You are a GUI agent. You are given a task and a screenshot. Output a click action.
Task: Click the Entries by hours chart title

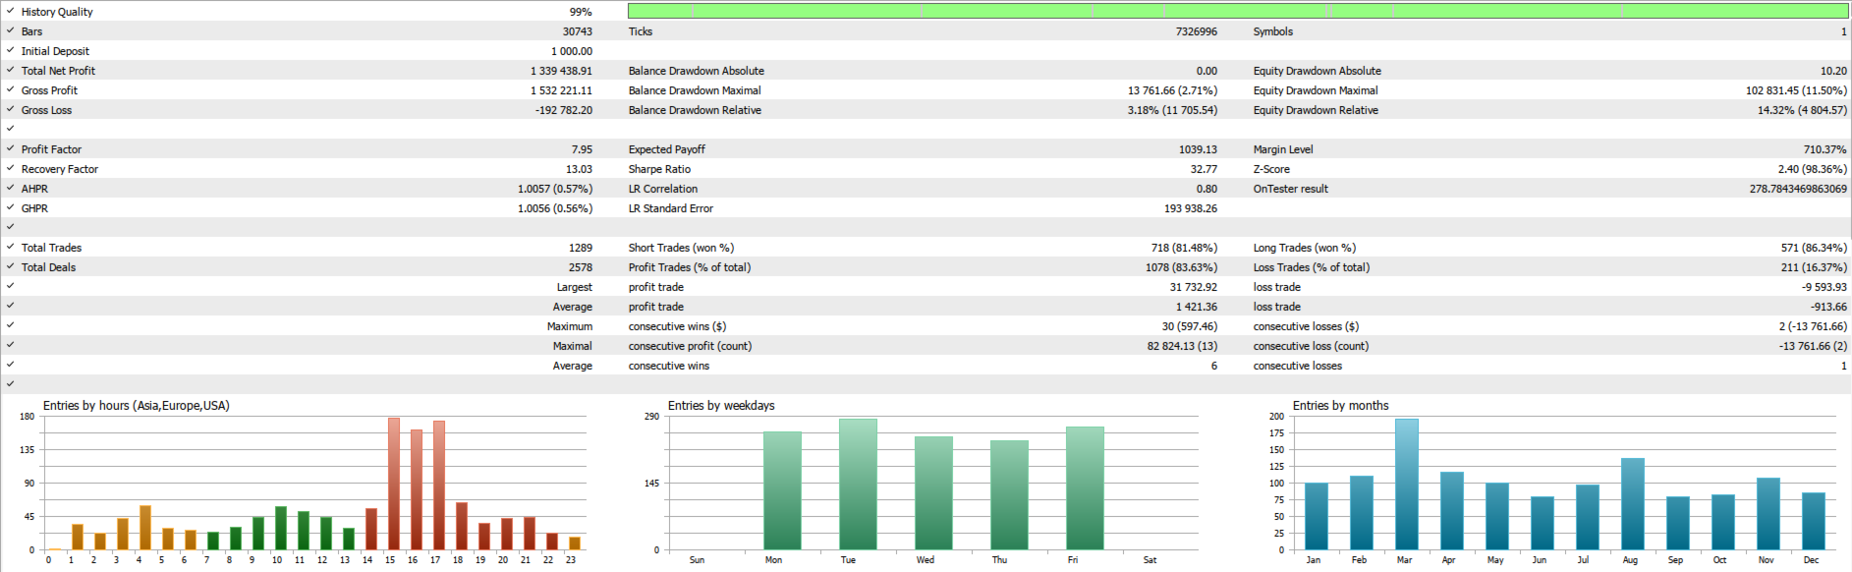coord(136,406)
